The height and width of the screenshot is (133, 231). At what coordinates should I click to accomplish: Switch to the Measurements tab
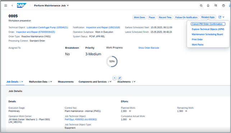point(66,82)
